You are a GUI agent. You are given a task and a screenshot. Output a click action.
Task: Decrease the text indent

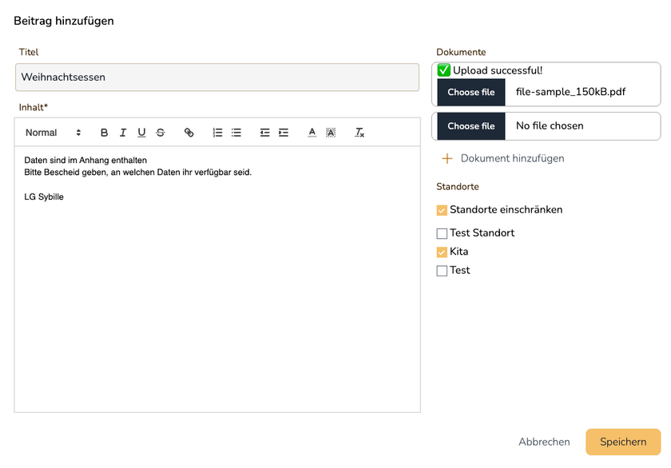click(x=264, y=133)
